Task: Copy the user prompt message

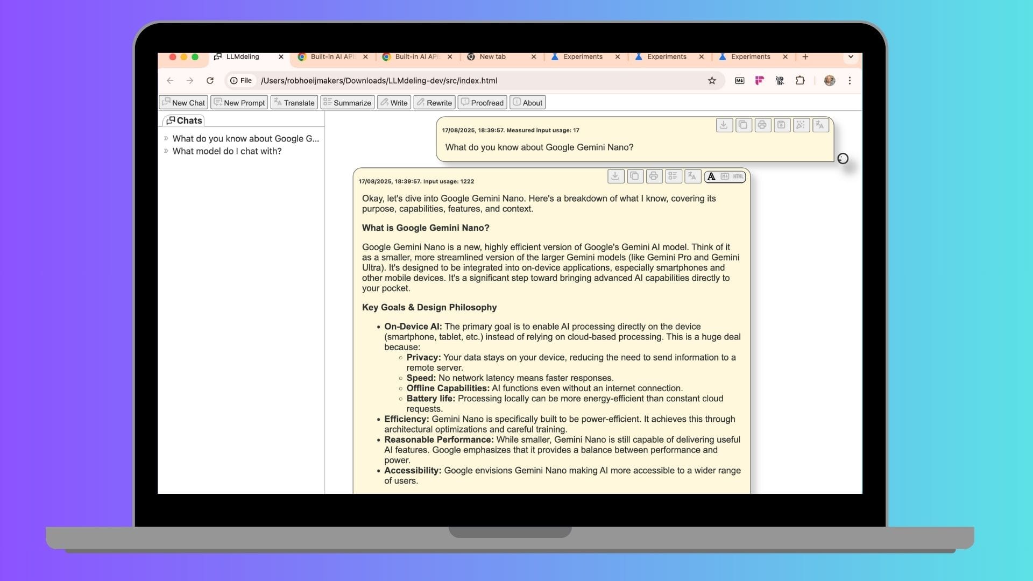Action: [743, 125]
